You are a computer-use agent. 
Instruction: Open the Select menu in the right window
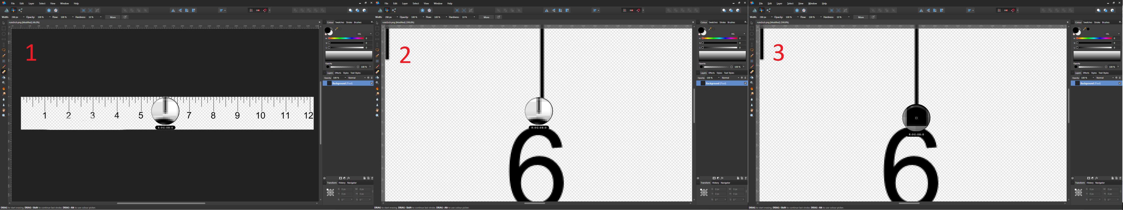coord(790,4)
